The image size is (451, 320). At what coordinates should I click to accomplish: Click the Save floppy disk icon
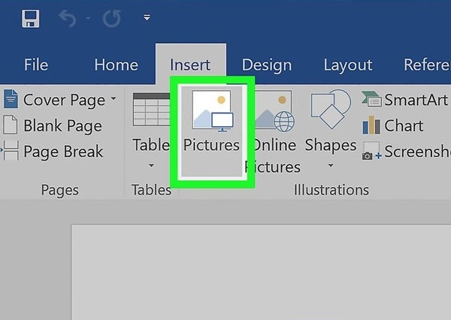[x=31, y=18]
